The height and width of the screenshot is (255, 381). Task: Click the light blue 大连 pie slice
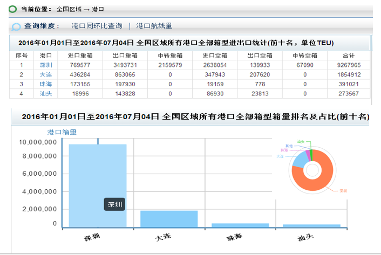[298, 160]
